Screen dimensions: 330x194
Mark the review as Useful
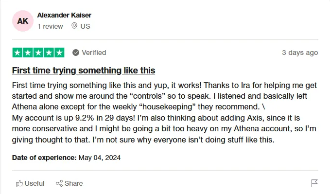[x=30, y=183]
